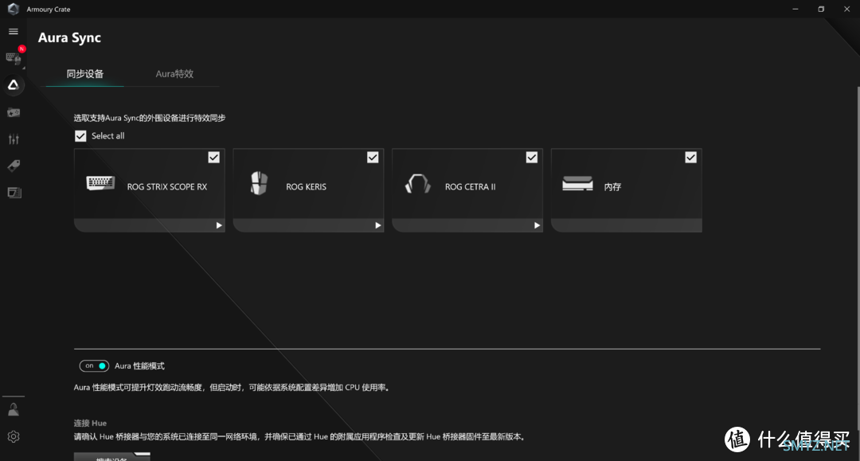Select the 内存 label
This screenshot has width=860, height=461.
[x=612, y=187]
